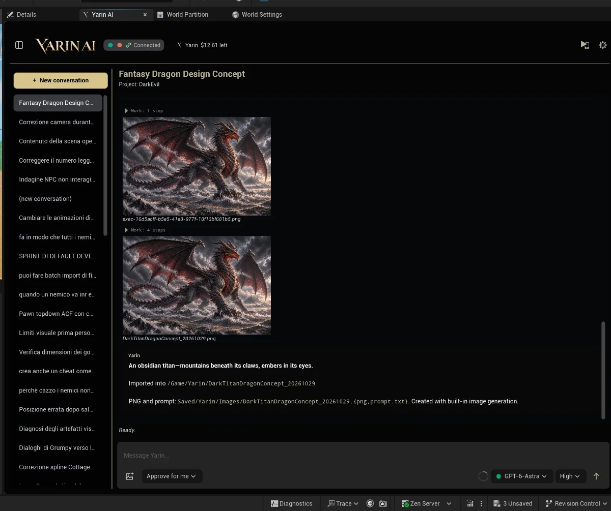Expand the Work: 1 step disclosure

pyautogui.click(x=144, y=110)
